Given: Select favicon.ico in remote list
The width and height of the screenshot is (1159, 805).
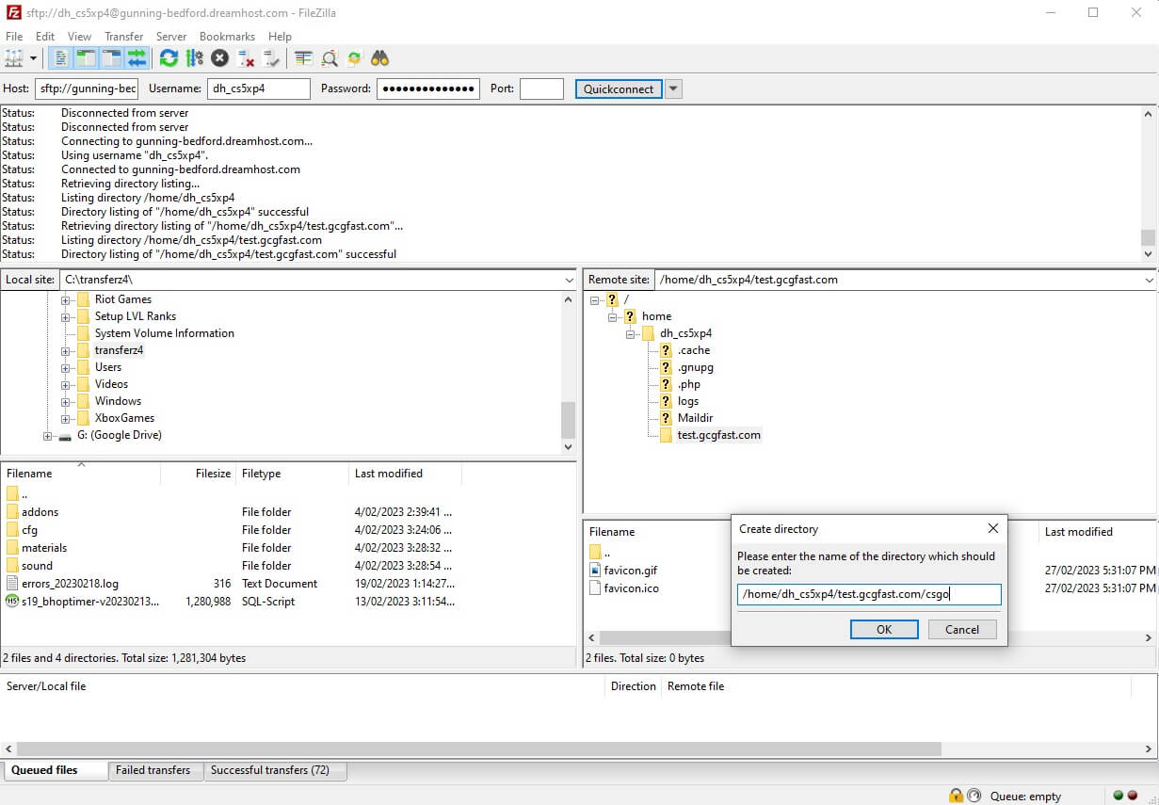Looking at the screenshot, I should coord(631,588).
